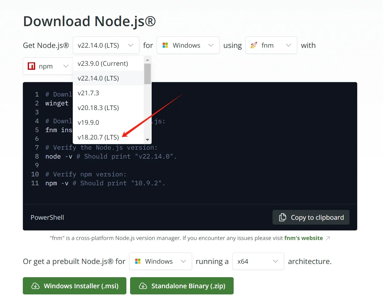The image size is (385, 299).
Task: Open the Node.js version dropdown v22.14.0 (LTS)
Action: point(106,45)
